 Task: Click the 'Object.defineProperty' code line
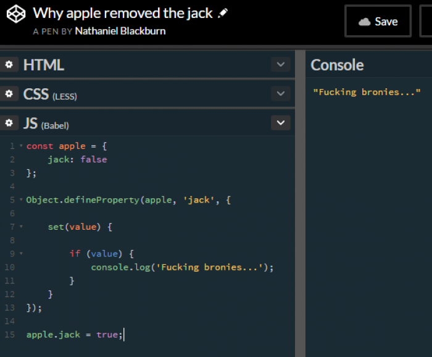pos(128,200)
